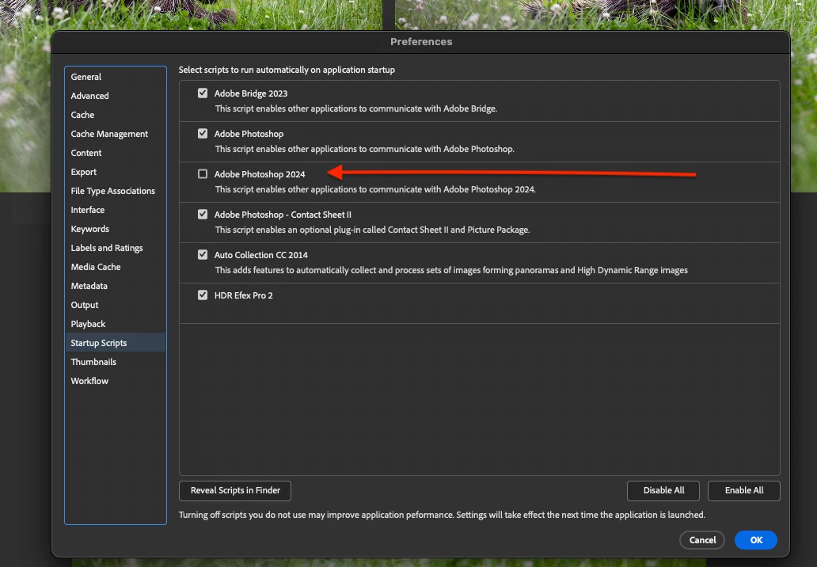
Task: Select Content in the preferences list
Action: [115, 153]
